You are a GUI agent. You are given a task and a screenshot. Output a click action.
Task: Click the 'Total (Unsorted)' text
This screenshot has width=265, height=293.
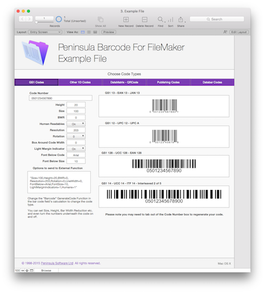click(x=75, y=21)
